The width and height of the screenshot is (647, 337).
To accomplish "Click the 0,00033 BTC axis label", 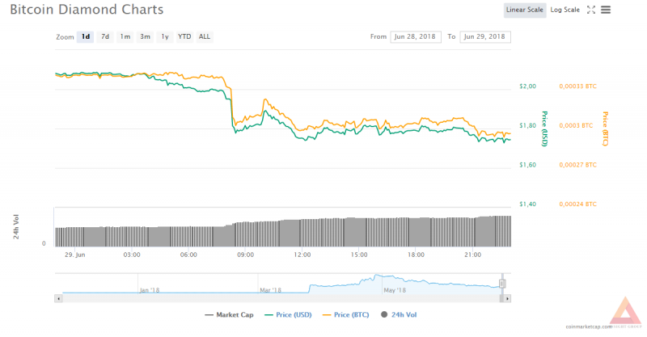I will tap(577, 86).
